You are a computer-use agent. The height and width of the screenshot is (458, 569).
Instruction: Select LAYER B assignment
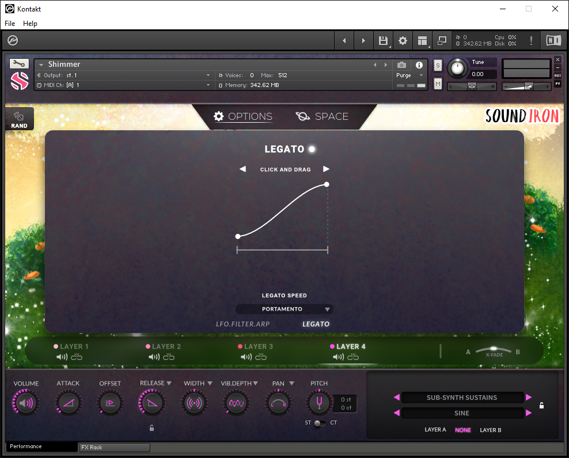click(x=491, y=430)
